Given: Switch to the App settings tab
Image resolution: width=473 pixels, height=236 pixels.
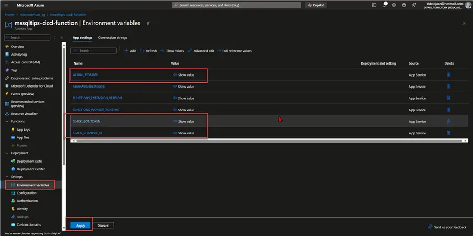Looking at the screenshot, I should point(83,38).
